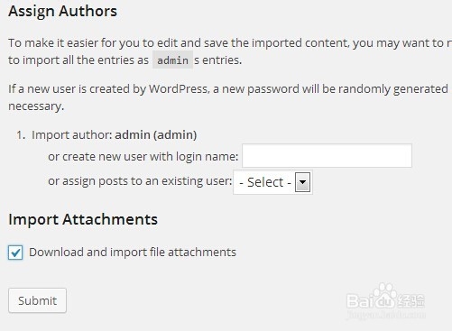Focus the new user login name field
Viewport: 452px width, 331px height.
(327, 156)
